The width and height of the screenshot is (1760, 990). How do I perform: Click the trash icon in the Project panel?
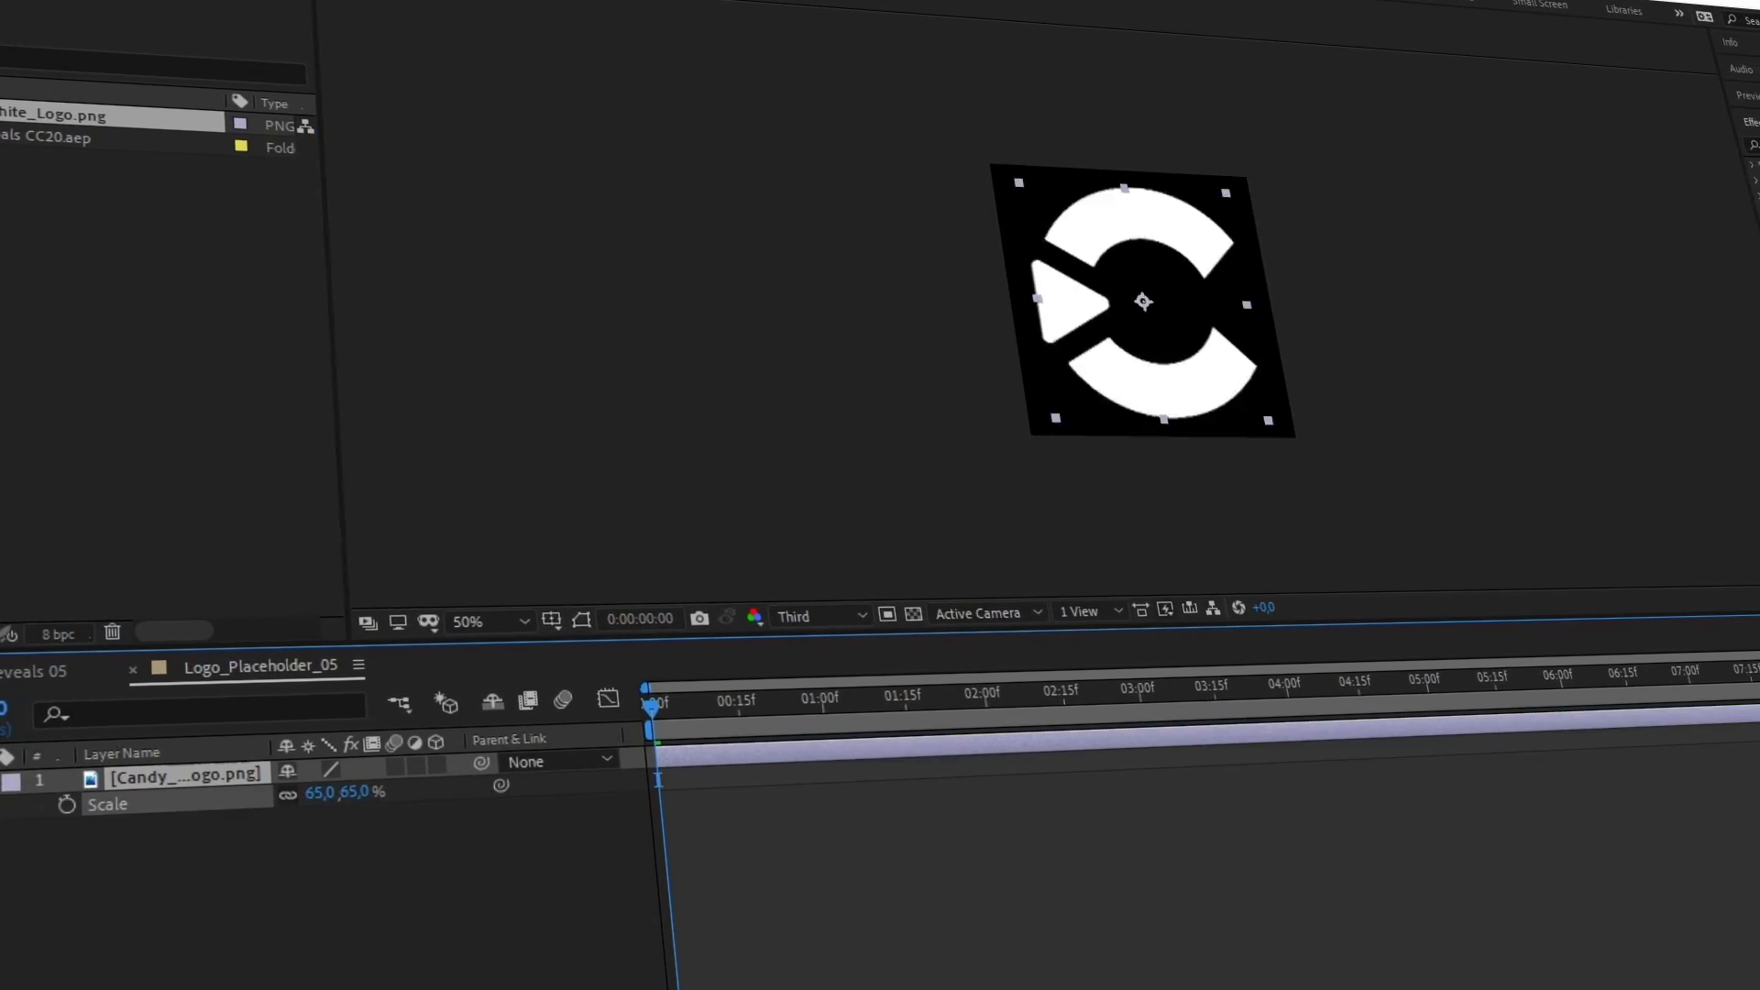coord(112,632)
